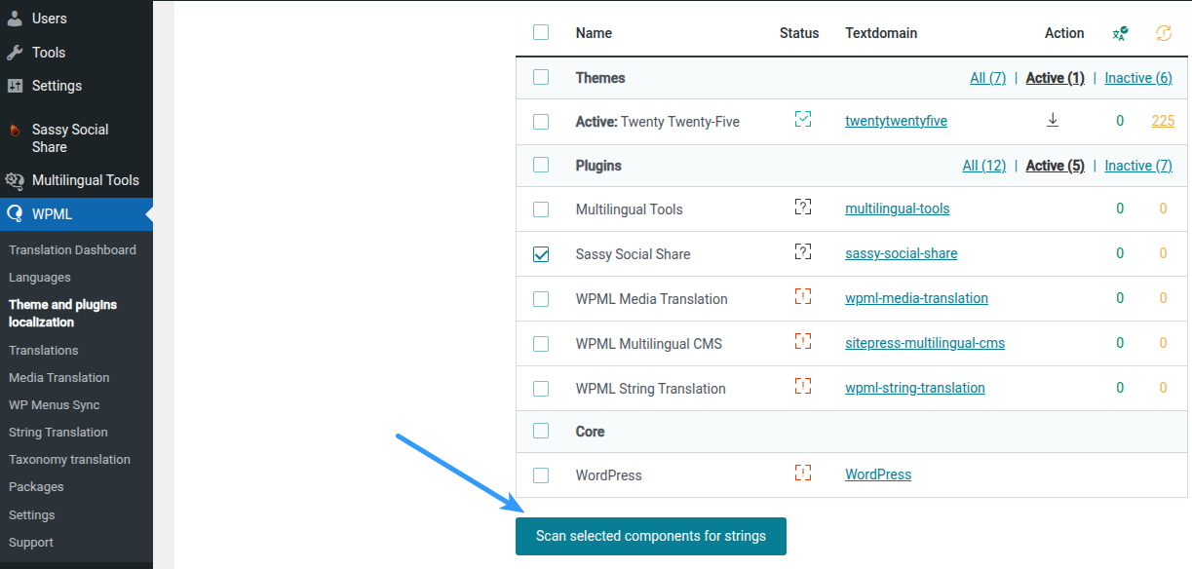Viewport: 1192px width, 569px height.
Task: Click the WordPress core status icon
Action: tap(803, 474)
